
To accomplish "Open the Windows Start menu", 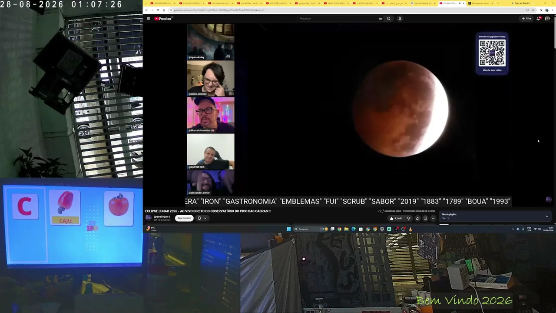I will (x=289, y=229).
